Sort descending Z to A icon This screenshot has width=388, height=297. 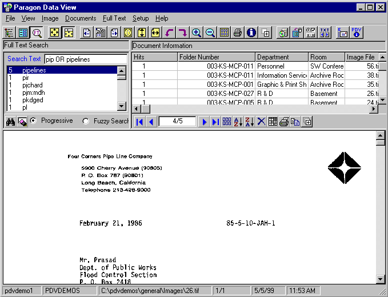tap(249, 122)
